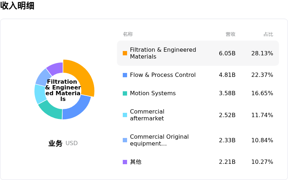Click the light blue Commercial Original equipment swatch
Viewport: 288px width, 180px height.
125,140
